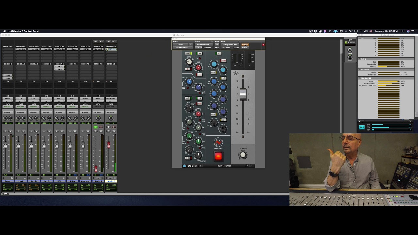Screen dimensions: 418x235
Task: Toggle the L/C limiter/compressor switch
Action: (199, 98)
